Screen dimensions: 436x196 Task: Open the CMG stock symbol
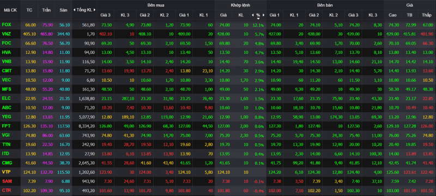pyautogui.click(x=7, y=163)
